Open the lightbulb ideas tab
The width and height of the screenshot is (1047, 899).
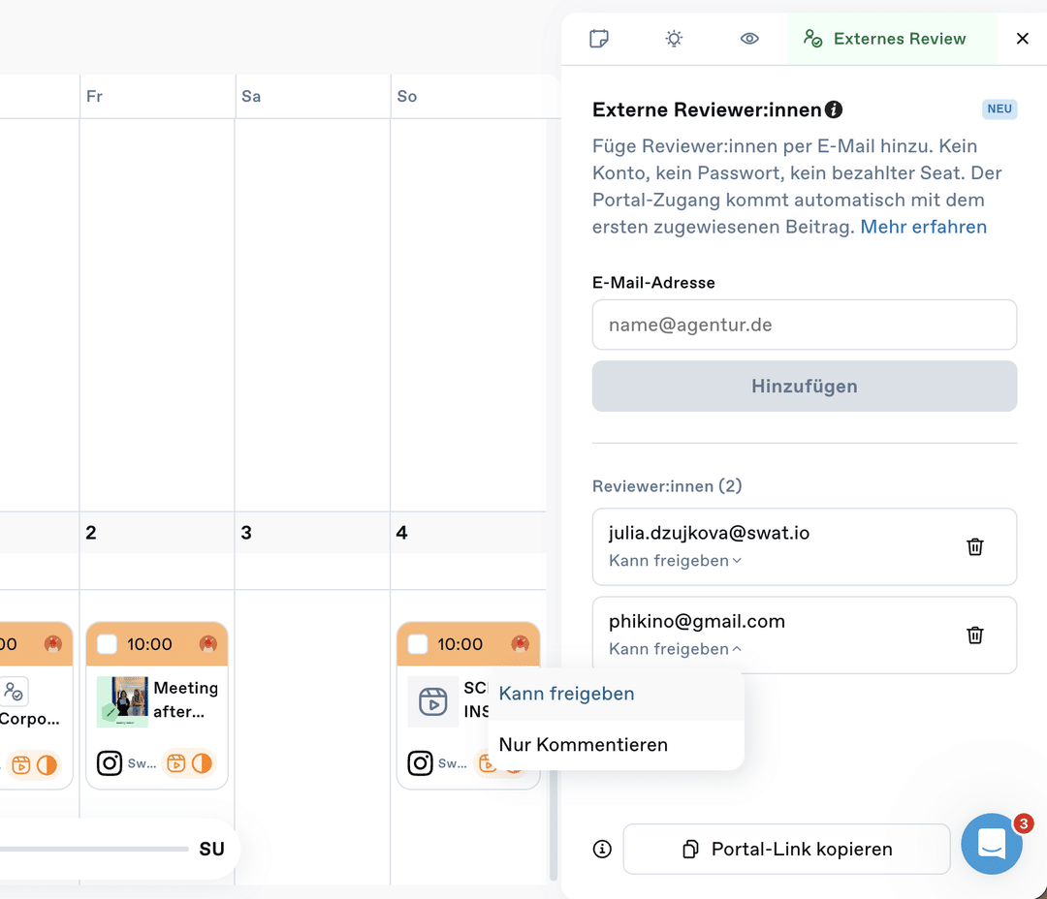(674, 39)
